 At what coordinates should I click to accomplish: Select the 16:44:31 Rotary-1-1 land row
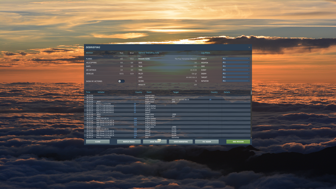tap(168, 138)
